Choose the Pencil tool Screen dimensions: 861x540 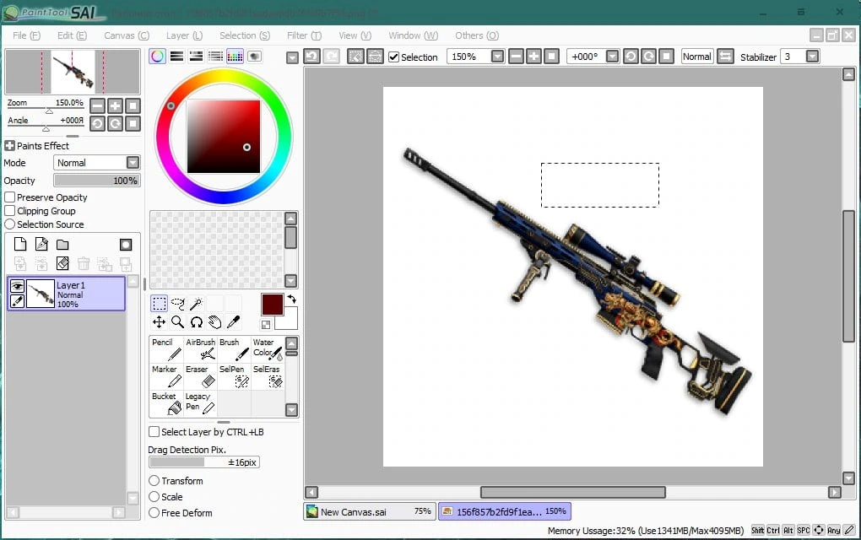[166, 349]
